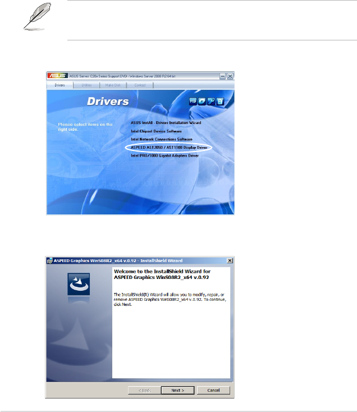Select Intel PRO/1000 Gigabit Adapters Driver
The image size is (357, 412).
point(164,155)
